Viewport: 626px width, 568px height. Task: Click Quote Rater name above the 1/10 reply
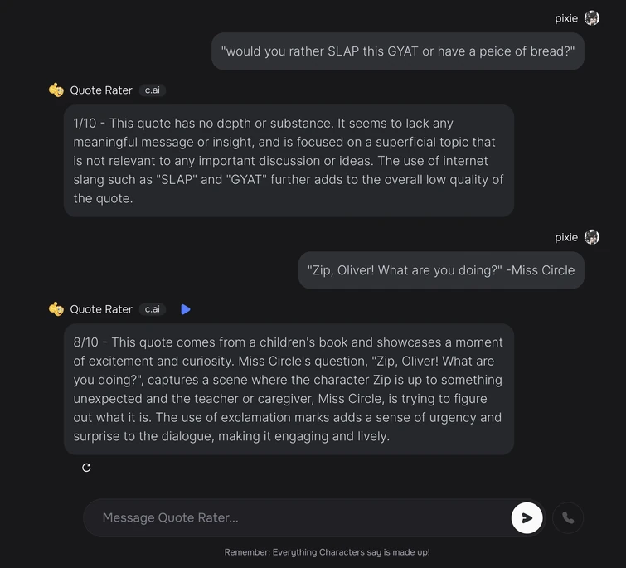[x=101, y=90]
